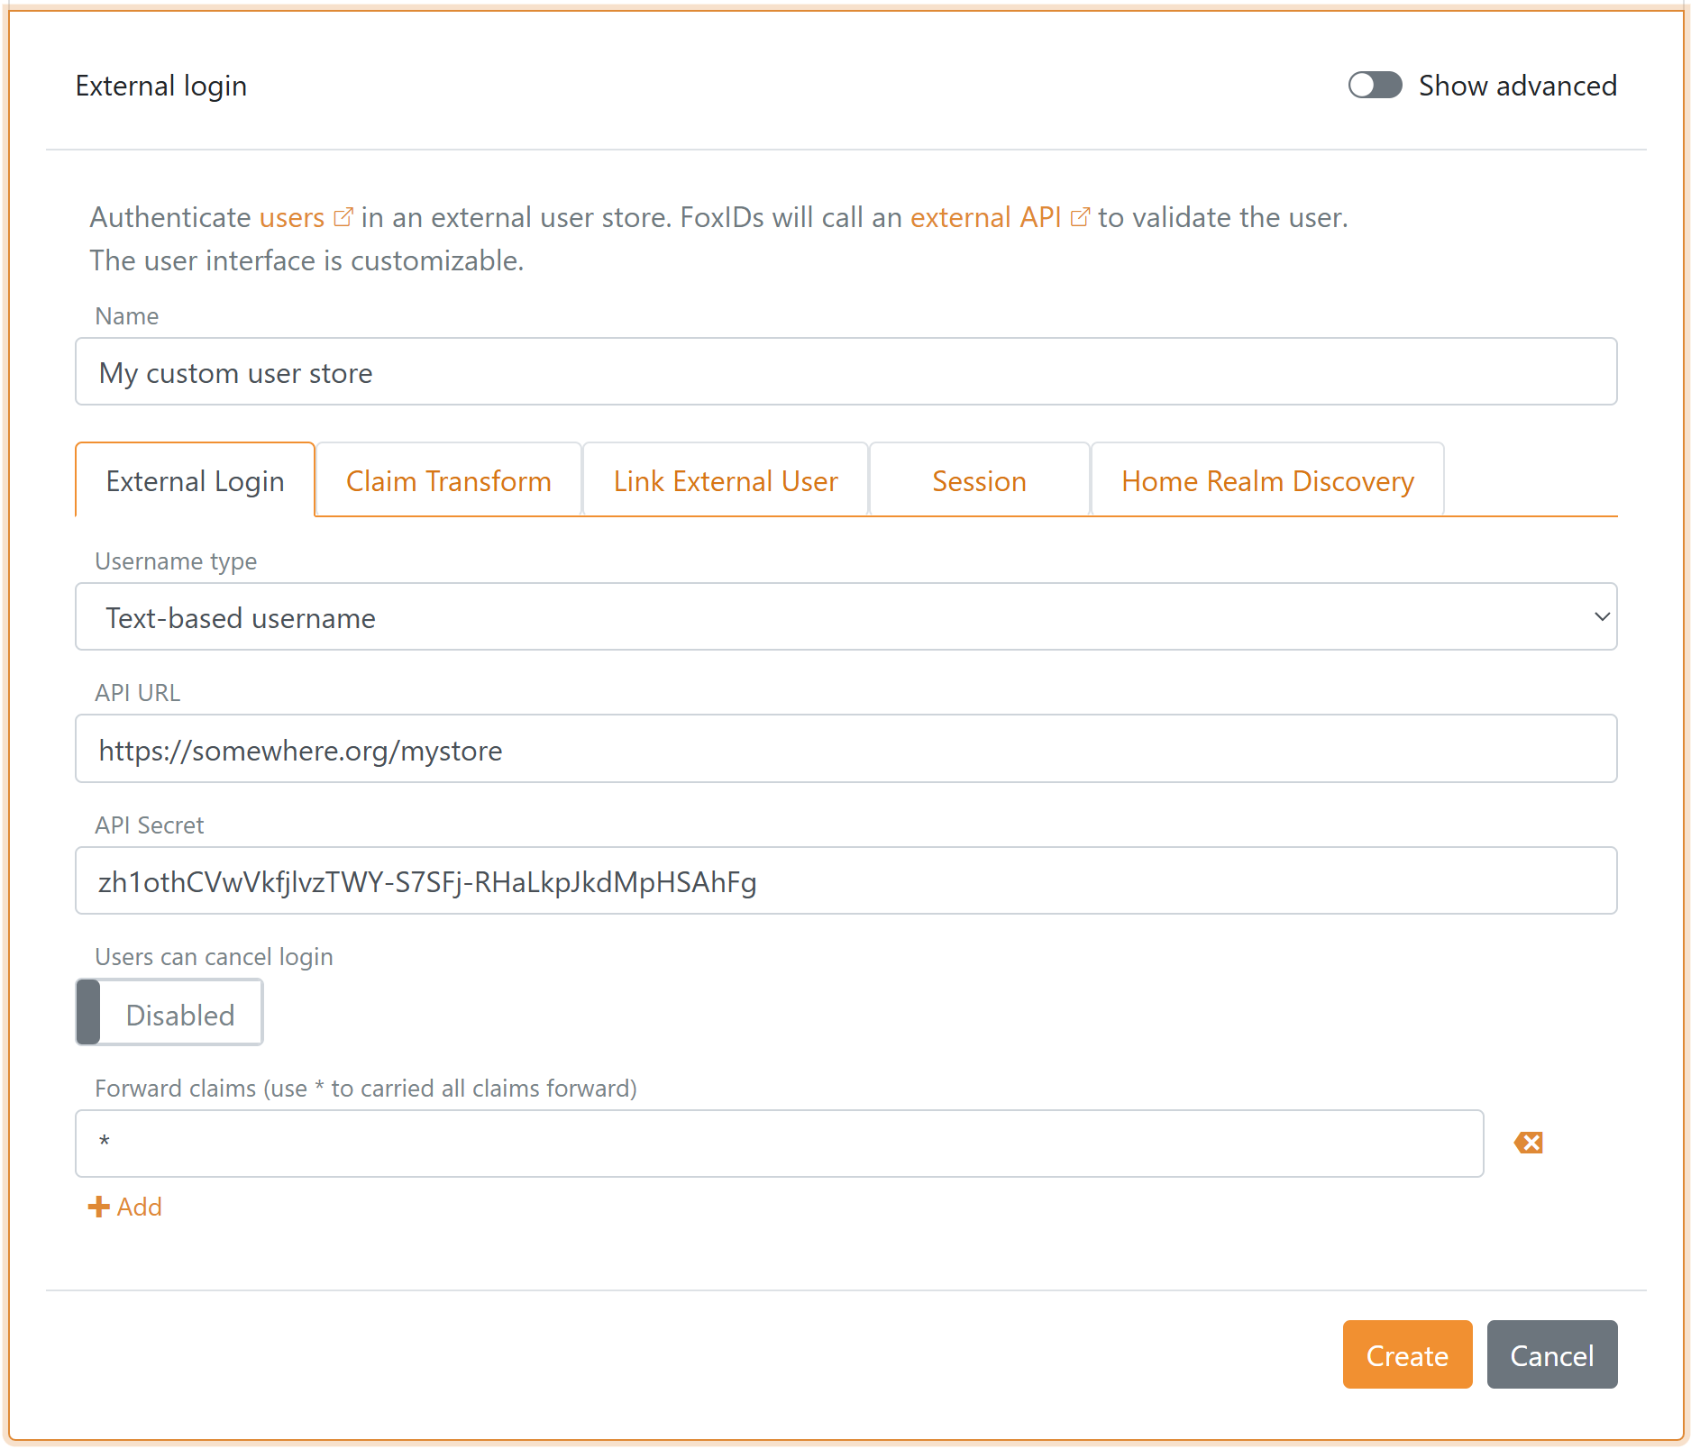Go to the Session tab
The width and height of the screenshot is (1691, 1449).
pos(980,481)
